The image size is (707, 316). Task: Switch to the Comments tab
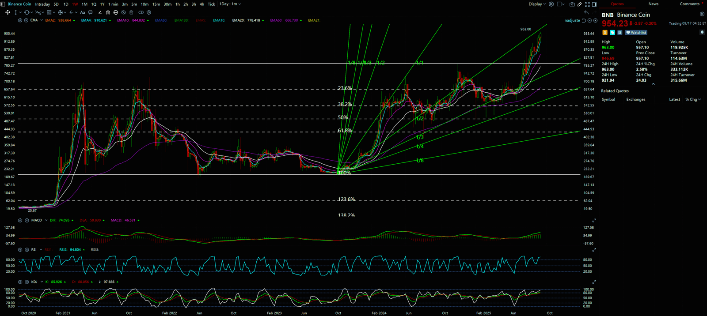pos(690,4)
